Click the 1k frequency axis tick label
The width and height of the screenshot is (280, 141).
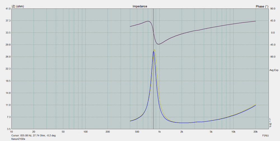pyautogui.click(x=159, y=131)
